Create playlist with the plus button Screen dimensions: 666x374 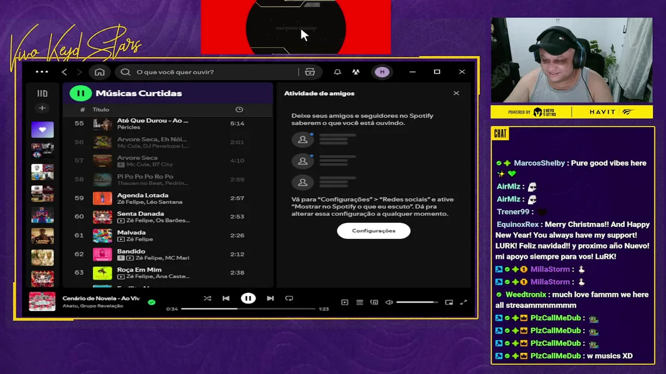[42, 108]
